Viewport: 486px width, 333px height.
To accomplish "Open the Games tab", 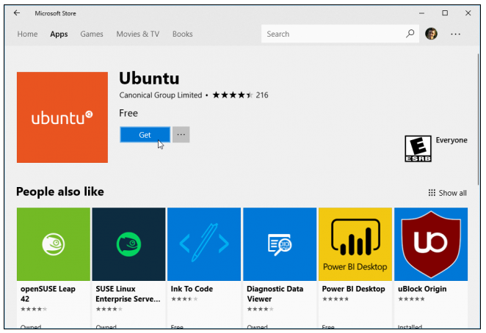I will pos(92,34).
